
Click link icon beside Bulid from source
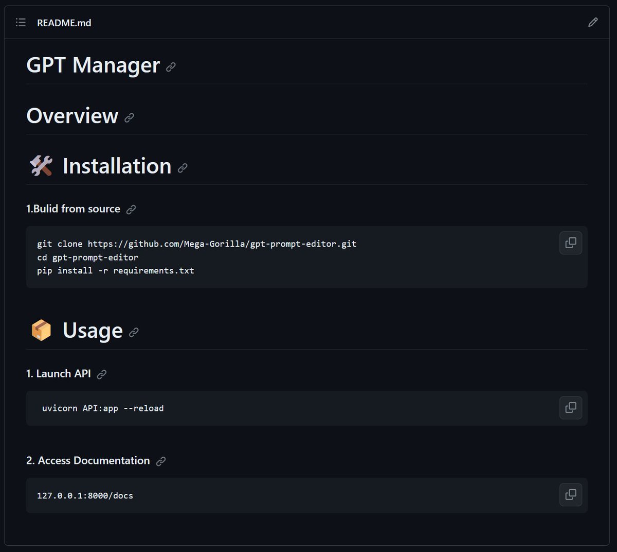point(131,209)
